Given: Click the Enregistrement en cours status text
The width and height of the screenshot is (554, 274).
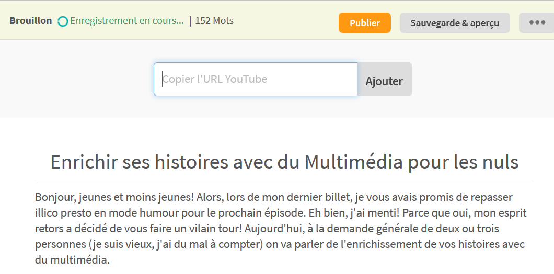Looking at the screenshot, I should click(x=127, y=21).
